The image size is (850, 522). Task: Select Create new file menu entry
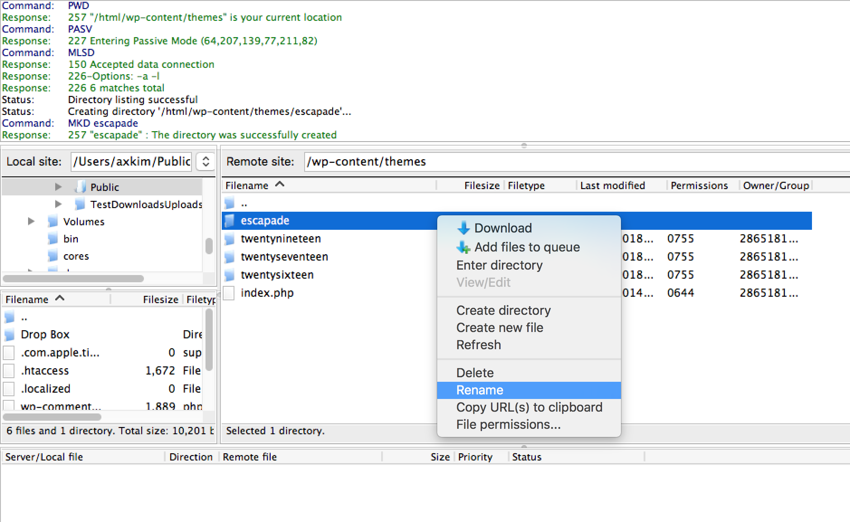[529, 327]
